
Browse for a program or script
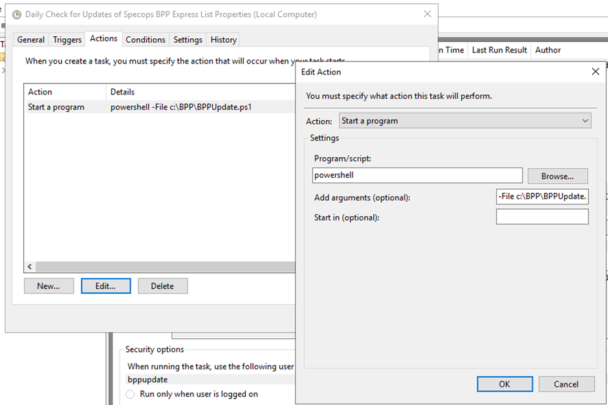(x=558, y=176)
